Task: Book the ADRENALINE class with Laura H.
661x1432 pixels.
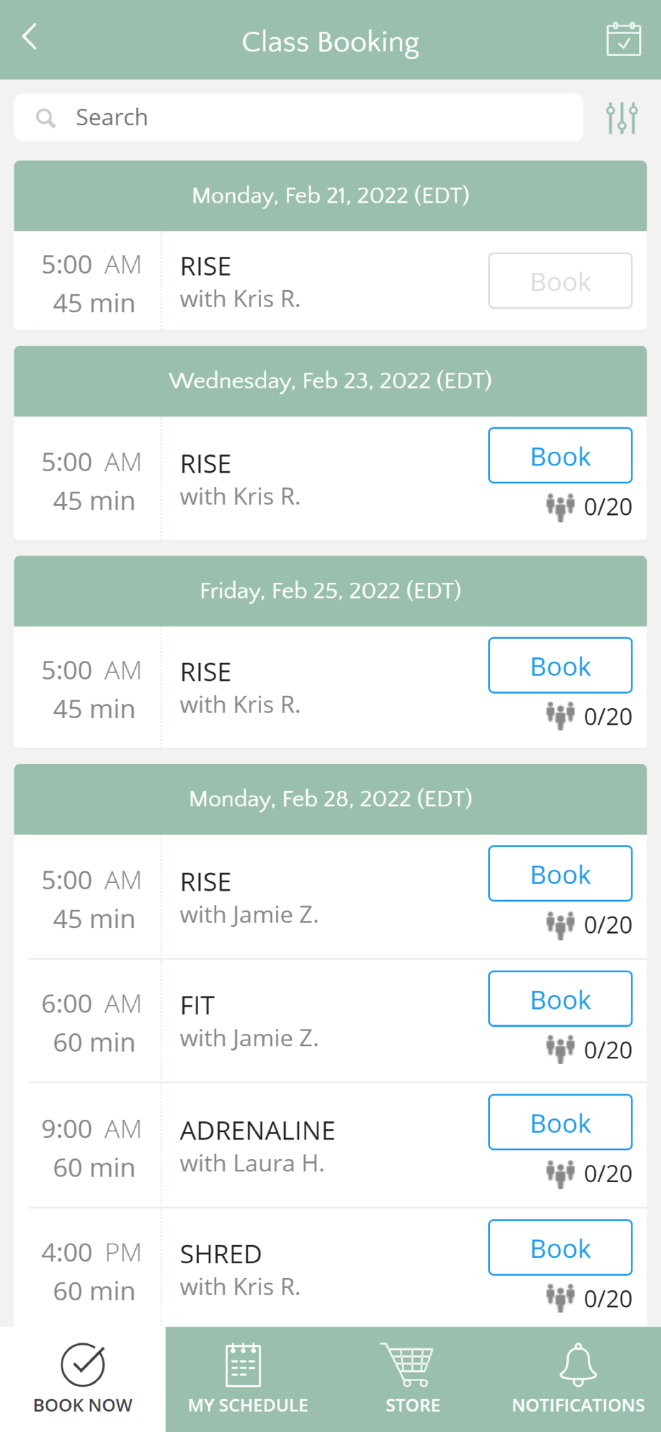Action: click(560, 1122)
